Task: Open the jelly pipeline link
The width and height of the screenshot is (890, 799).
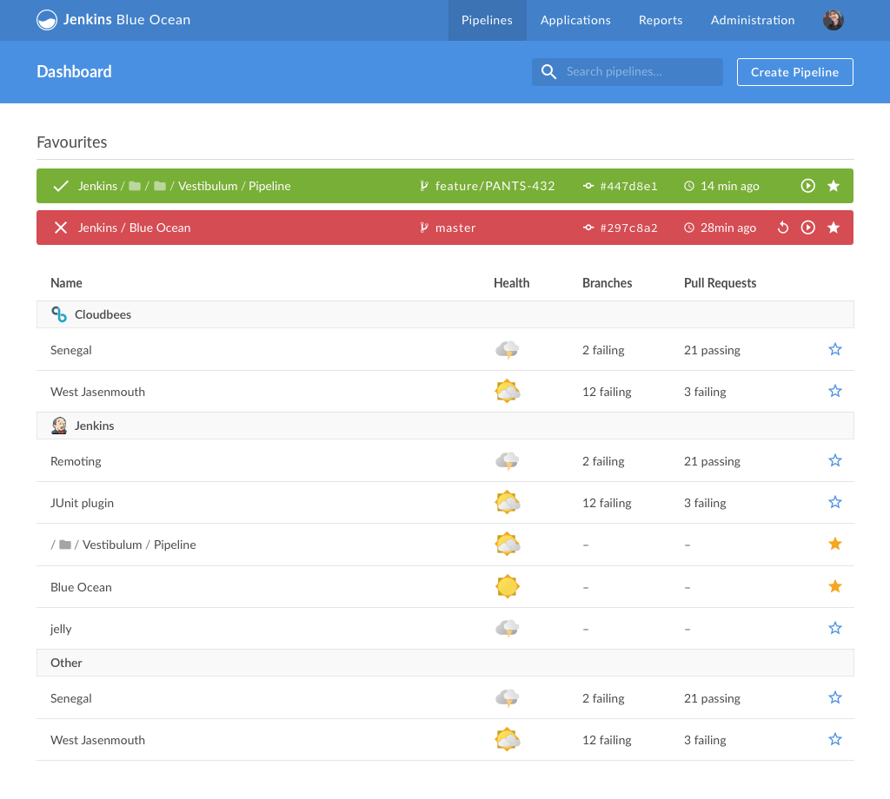Action: click(x=61, y=629)
